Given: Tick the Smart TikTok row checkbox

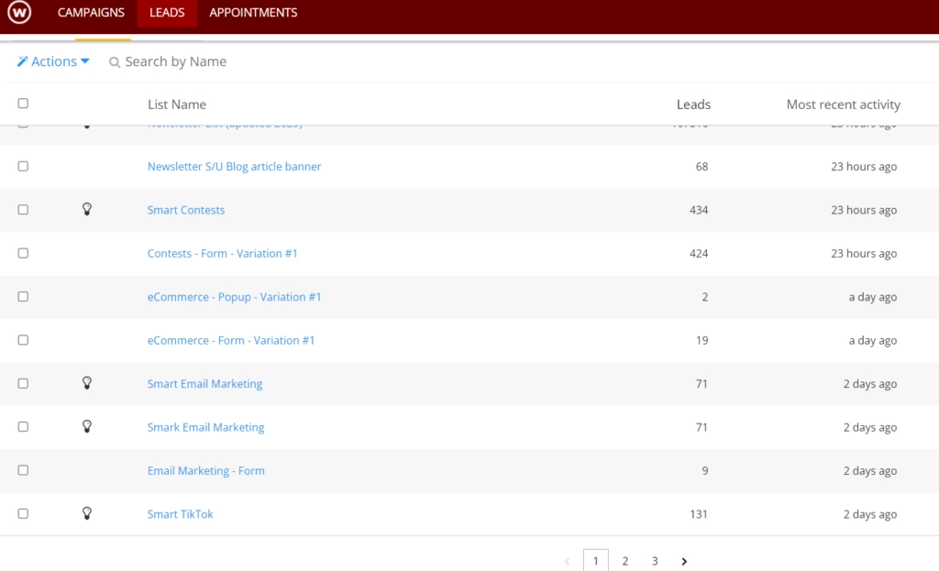Looking at the screenshot, I should click(x=23, y=513).
